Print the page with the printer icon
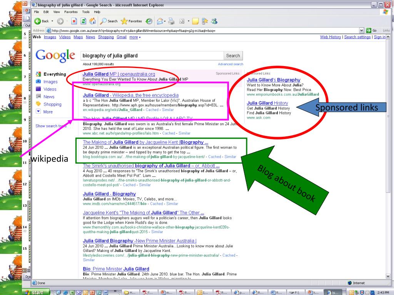This screenshot has height=295, width=394. (171, 22)
